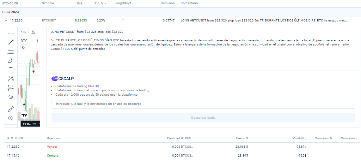
Task: Click the e-mail input field
Action: (203, 104)
